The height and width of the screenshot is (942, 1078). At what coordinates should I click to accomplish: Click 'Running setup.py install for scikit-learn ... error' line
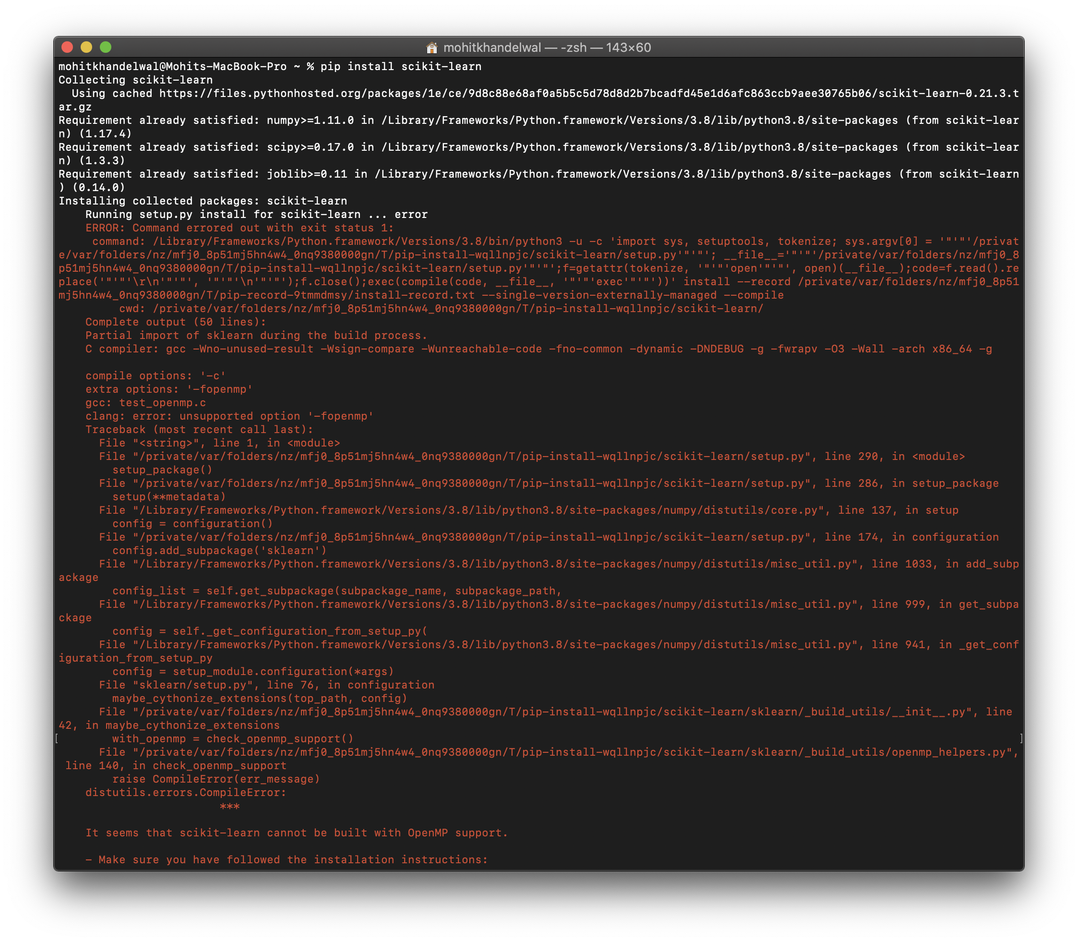256,215
